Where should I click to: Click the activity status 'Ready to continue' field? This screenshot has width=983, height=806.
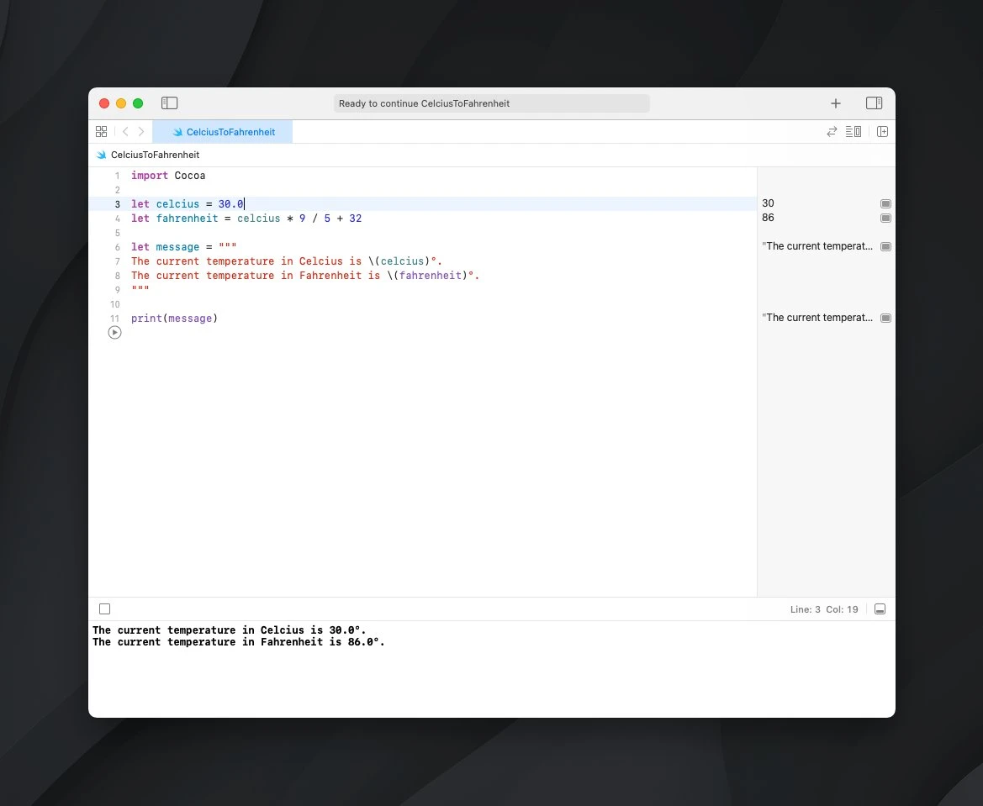[492, 103]
